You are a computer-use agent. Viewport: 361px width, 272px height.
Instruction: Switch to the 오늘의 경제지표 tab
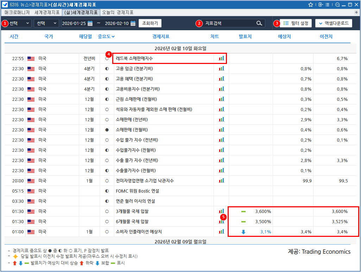coord(118,12)
